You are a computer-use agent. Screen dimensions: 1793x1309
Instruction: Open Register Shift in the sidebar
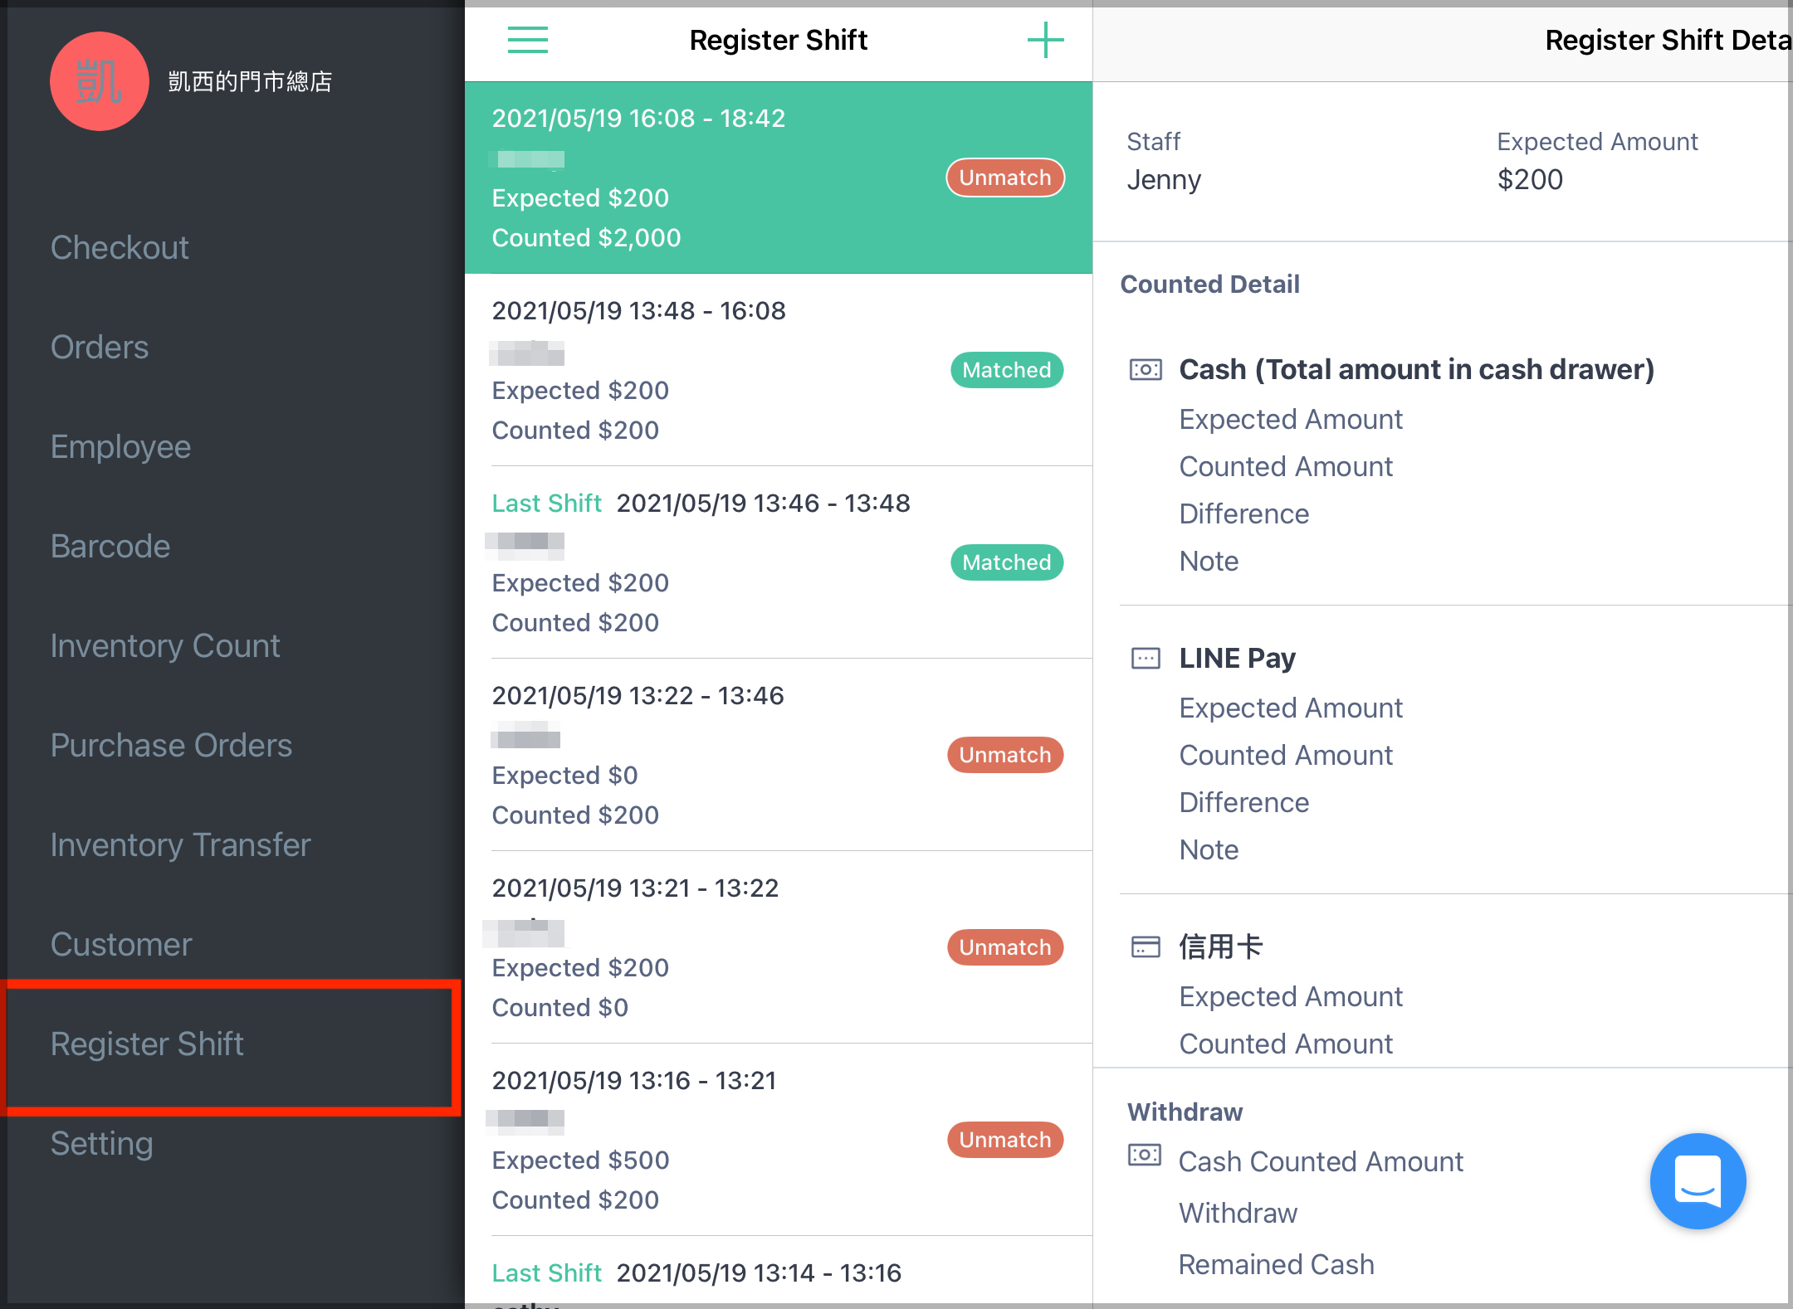[147, 1044]
